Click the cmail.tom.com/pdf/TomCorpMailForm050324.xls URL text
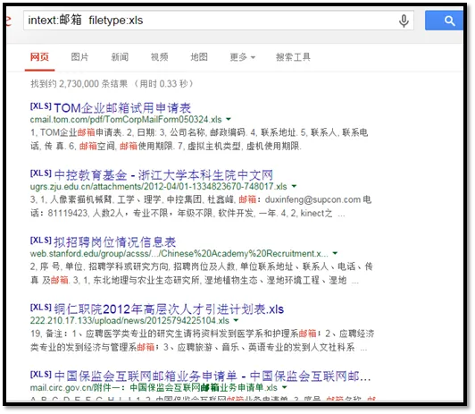This screenshot has height=414, width=475. (126, 119)
